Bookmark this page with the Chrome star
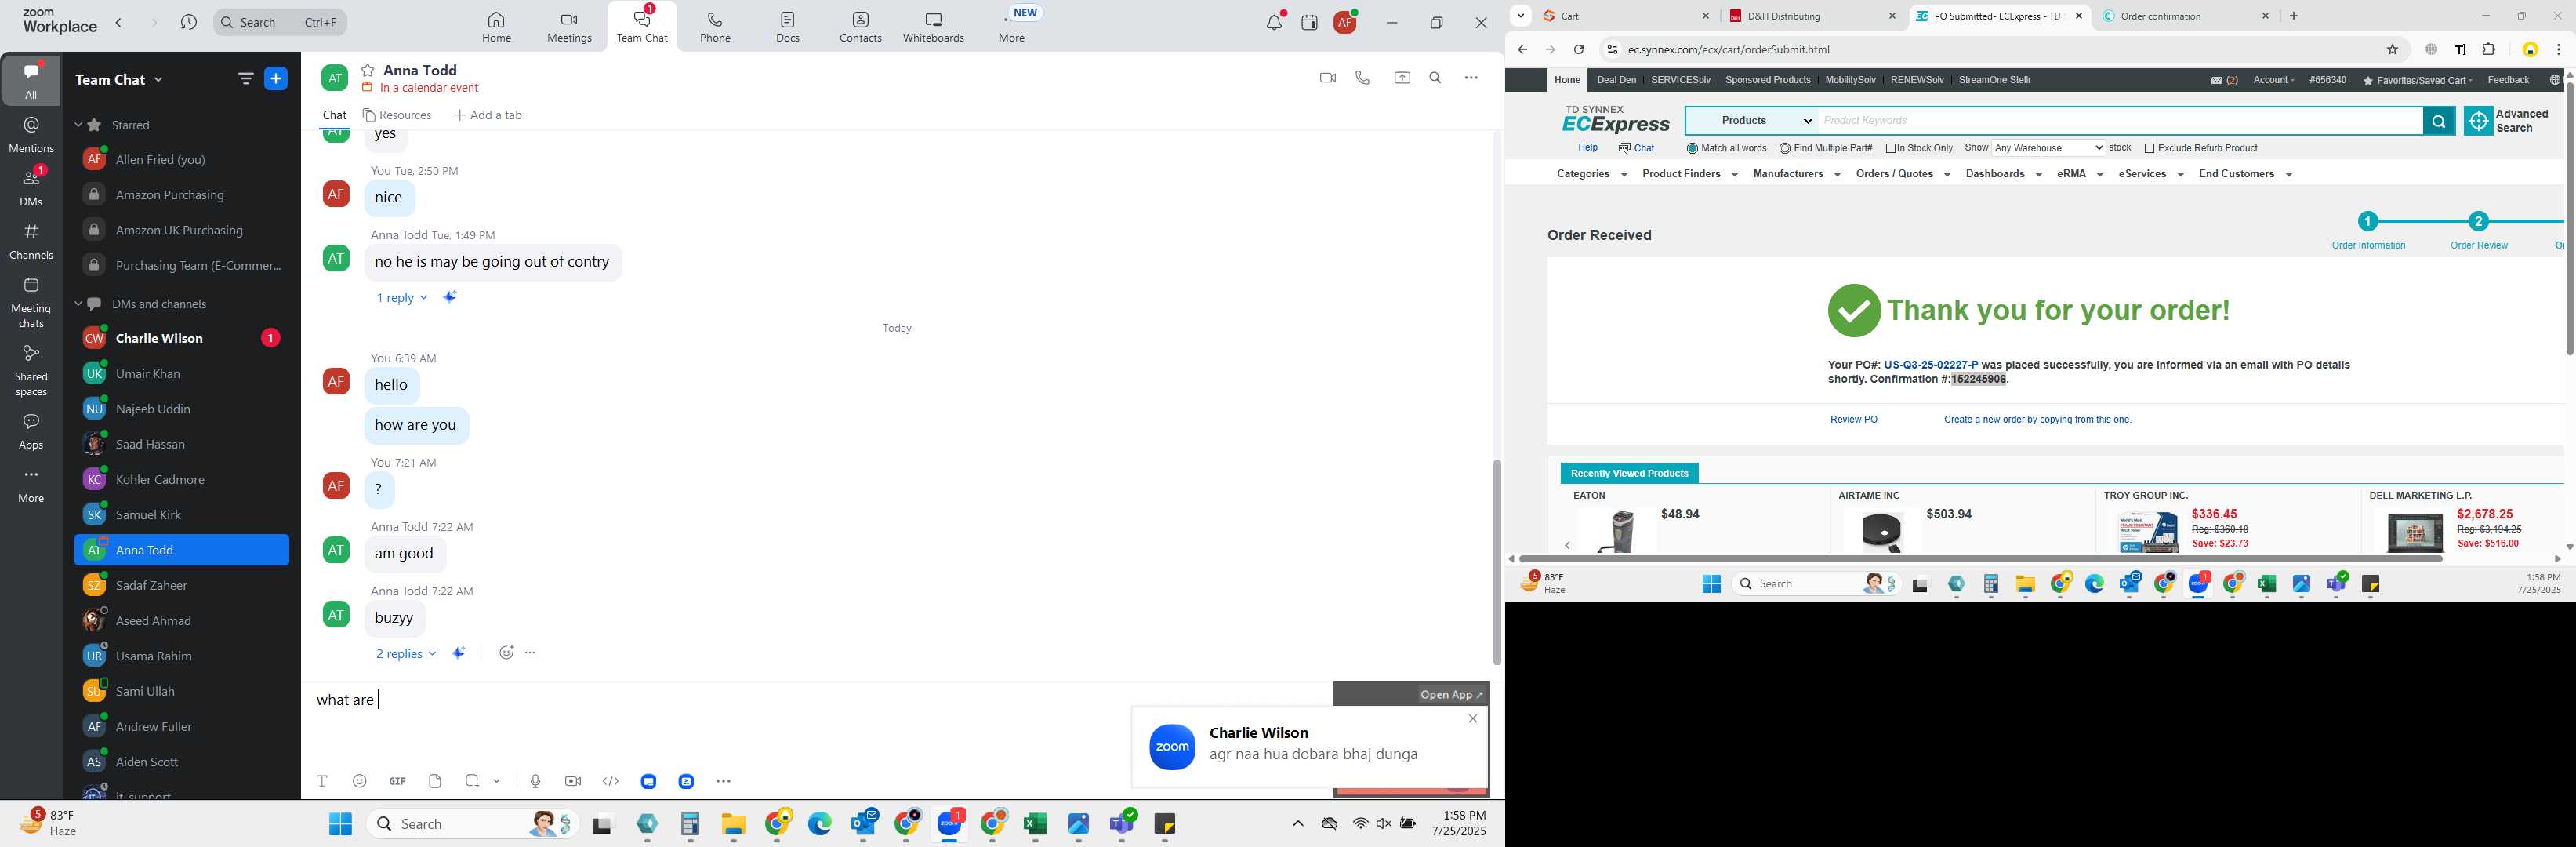Image resolution: width=2576 pixels, height=847 pixels. (2393, 49)
